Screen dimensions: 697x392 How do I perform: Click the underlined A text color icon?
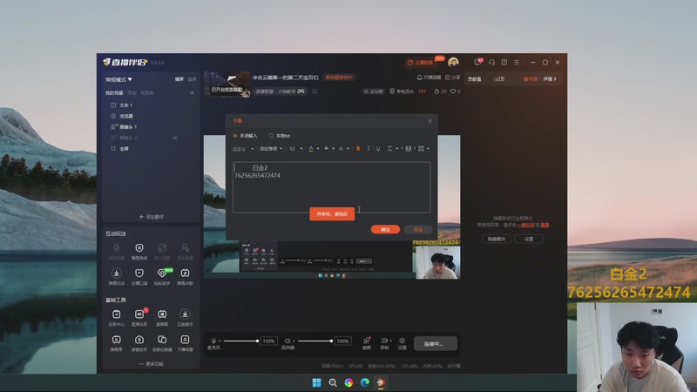pyautogui.click(x=311, y=148)
